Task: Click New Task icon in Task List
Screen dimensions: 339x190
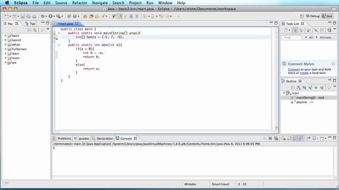Action: (286, 31)
